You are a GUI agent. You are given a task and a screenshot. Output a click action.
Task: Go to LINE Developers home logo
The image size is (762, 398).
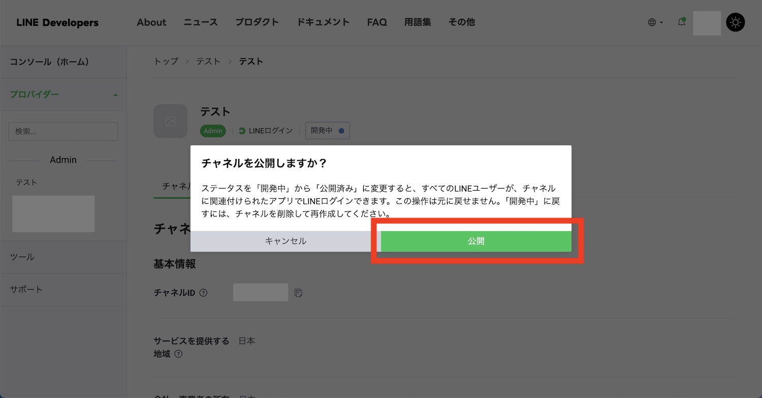point(57,23)
